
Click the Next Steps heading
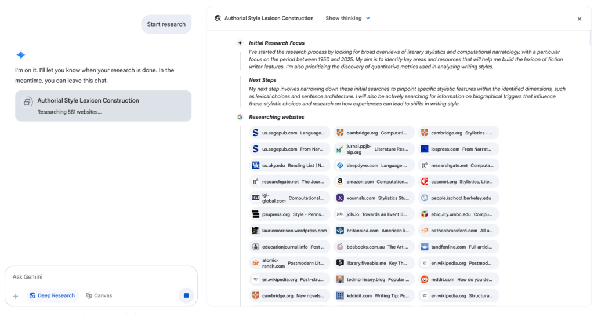tap(263, 80)
